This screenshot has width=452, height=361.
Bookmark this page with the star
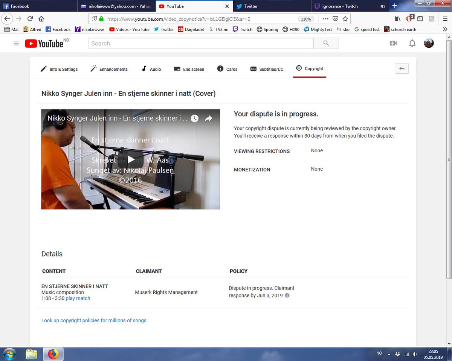pyautogui.click(x=345, y=19)
